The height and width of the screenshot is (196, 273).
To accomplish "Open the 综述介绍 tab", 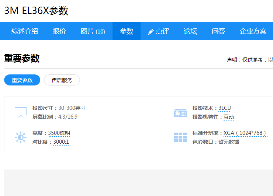I will pos(25,31).
